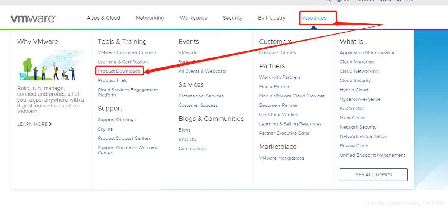Open the Networking menu
This screenshot has width=448, height=209.
click(150, 18)
